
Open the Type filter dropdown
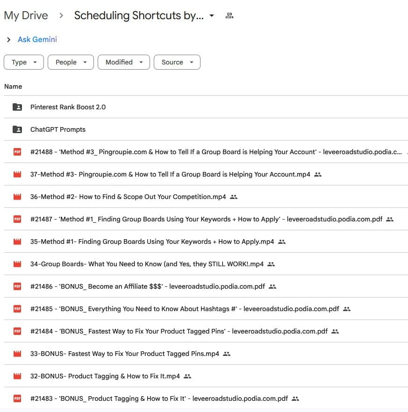coord(24,62)
